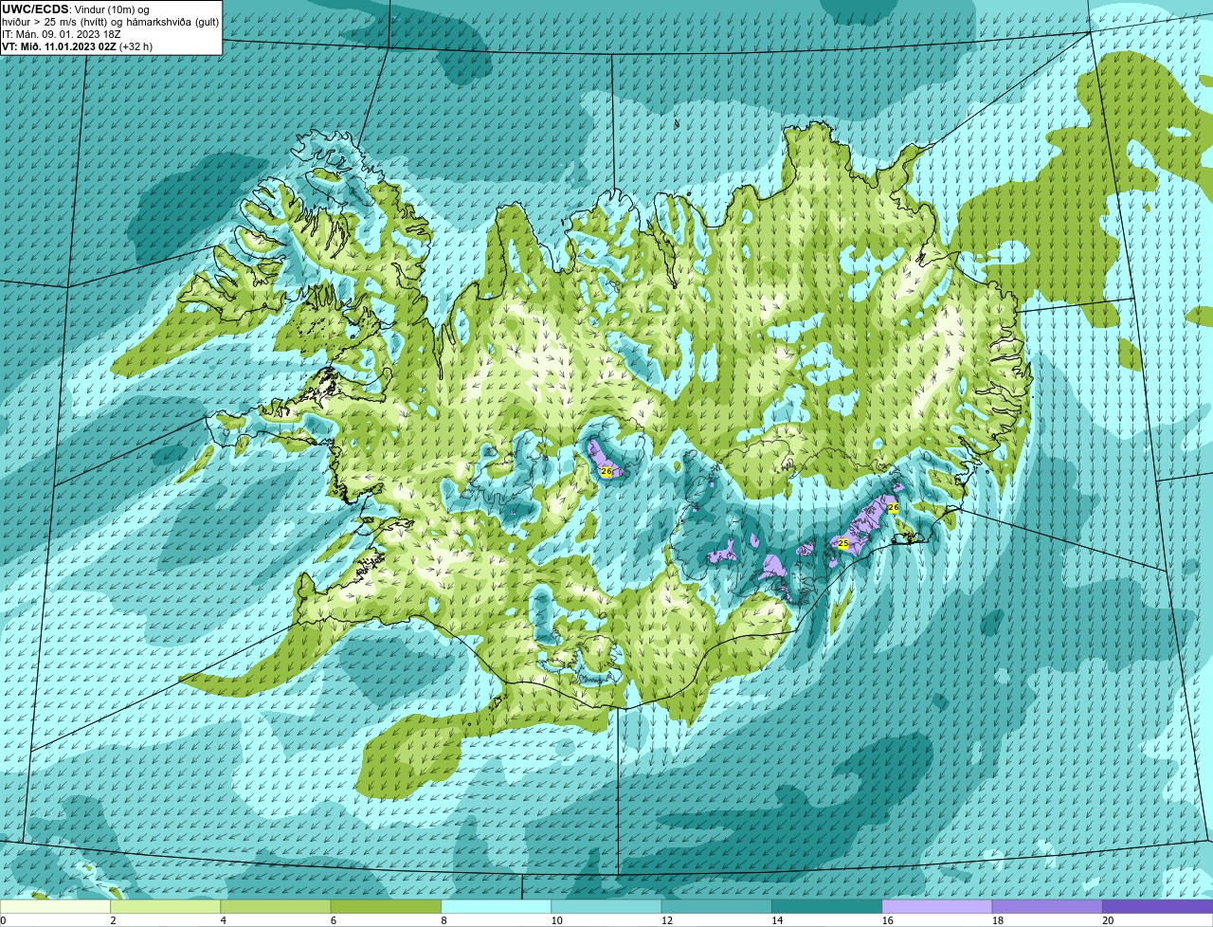Click the legend scale label "16"
1213x927 pixels.
[887, 920]
